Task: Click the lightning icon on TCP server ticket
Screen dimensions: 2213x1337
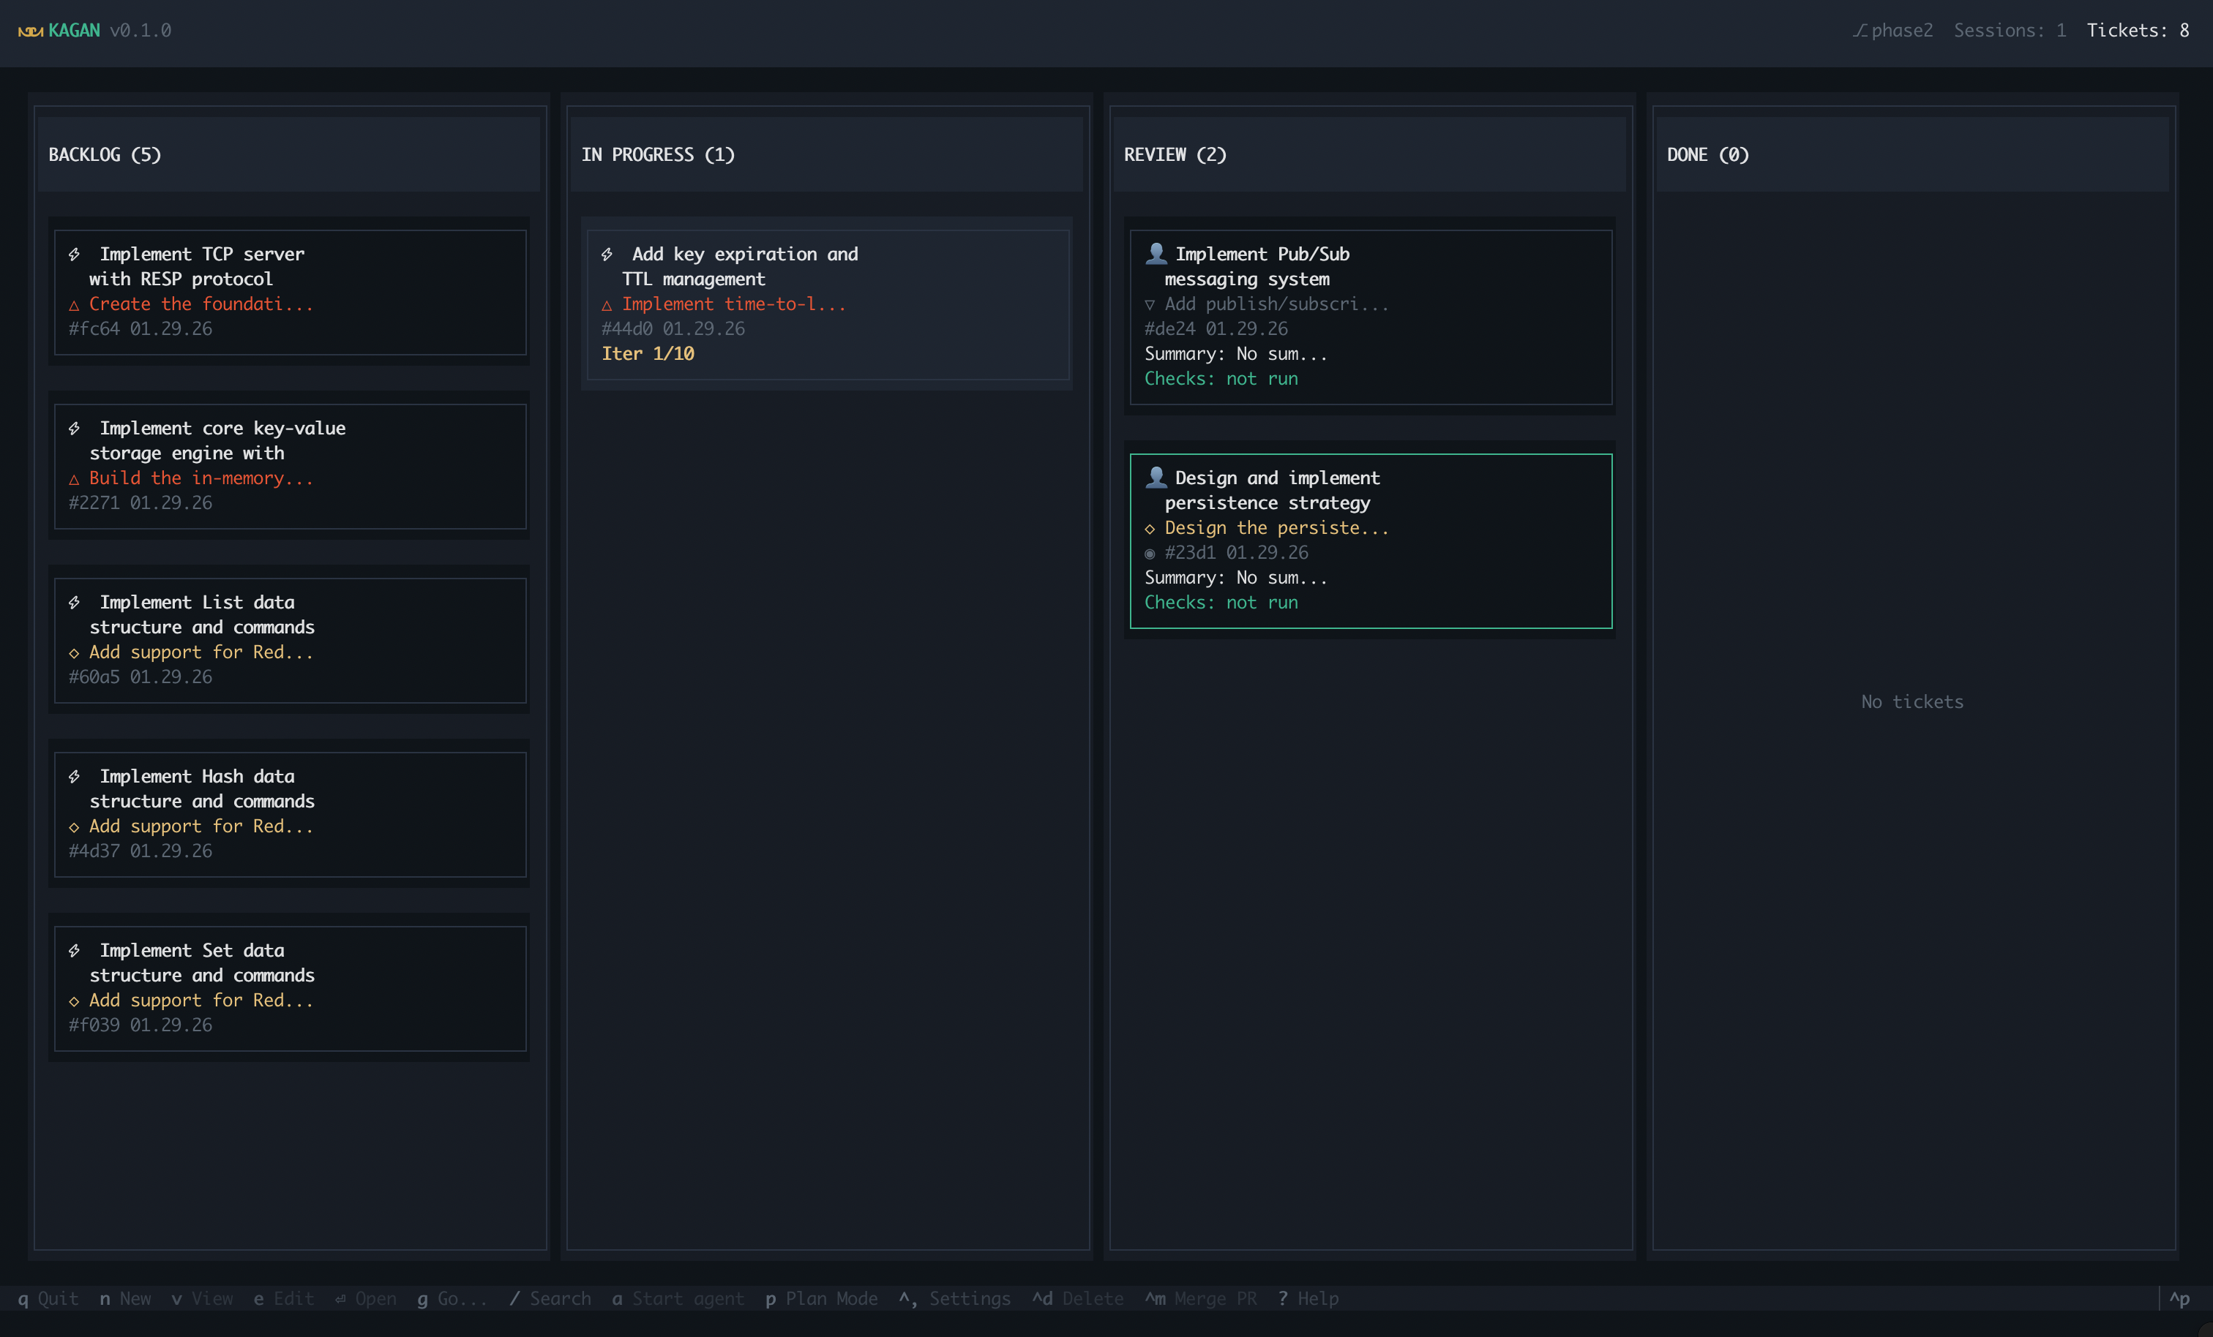Action: [x=75, y=254]
